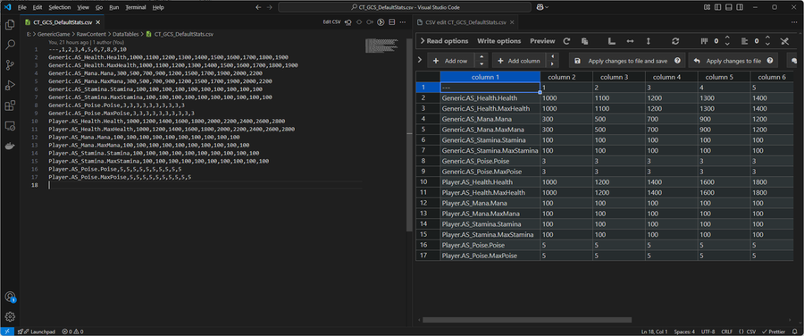This screenshot has width=804, height=336.
Task: Open Remote Explorer view
Action: click(x=9, y=126)
